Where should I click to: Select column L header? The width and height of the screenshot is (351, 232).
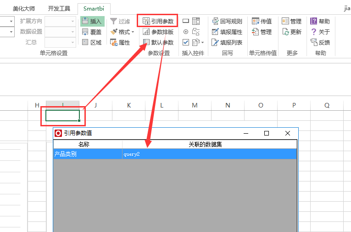(162, 105)
